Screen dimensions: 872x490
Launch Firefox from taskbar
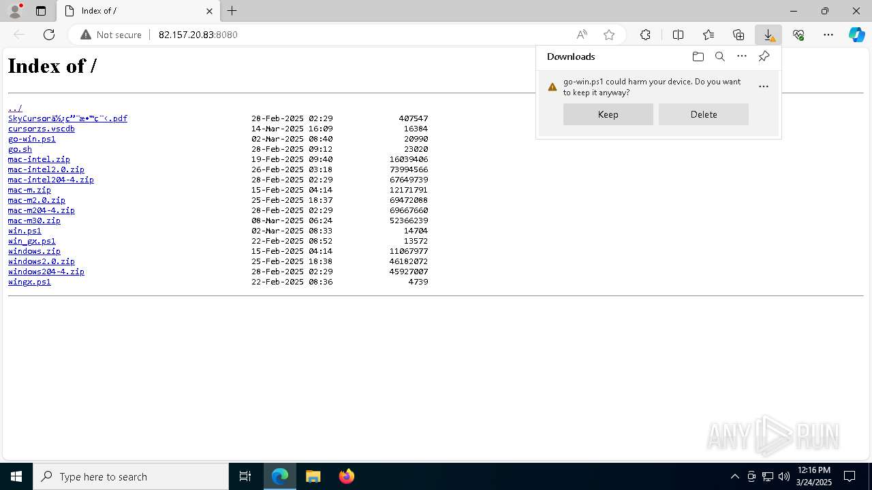point(346,476)
